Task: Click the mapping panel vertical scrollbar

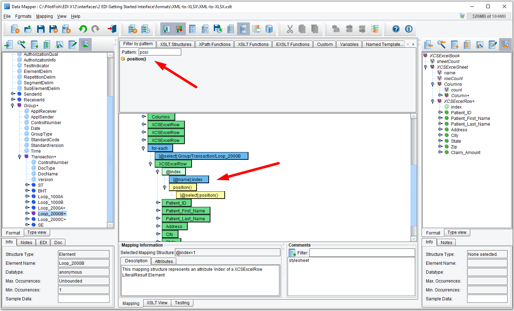Action: 413,178
